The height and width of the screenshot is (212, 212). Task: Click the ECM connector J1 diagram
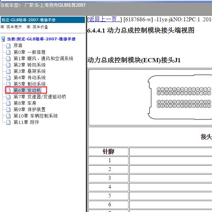(x=180, y=97)
